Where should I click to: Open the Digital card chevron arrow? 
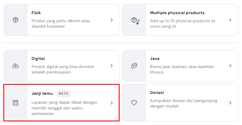[112, 66]
